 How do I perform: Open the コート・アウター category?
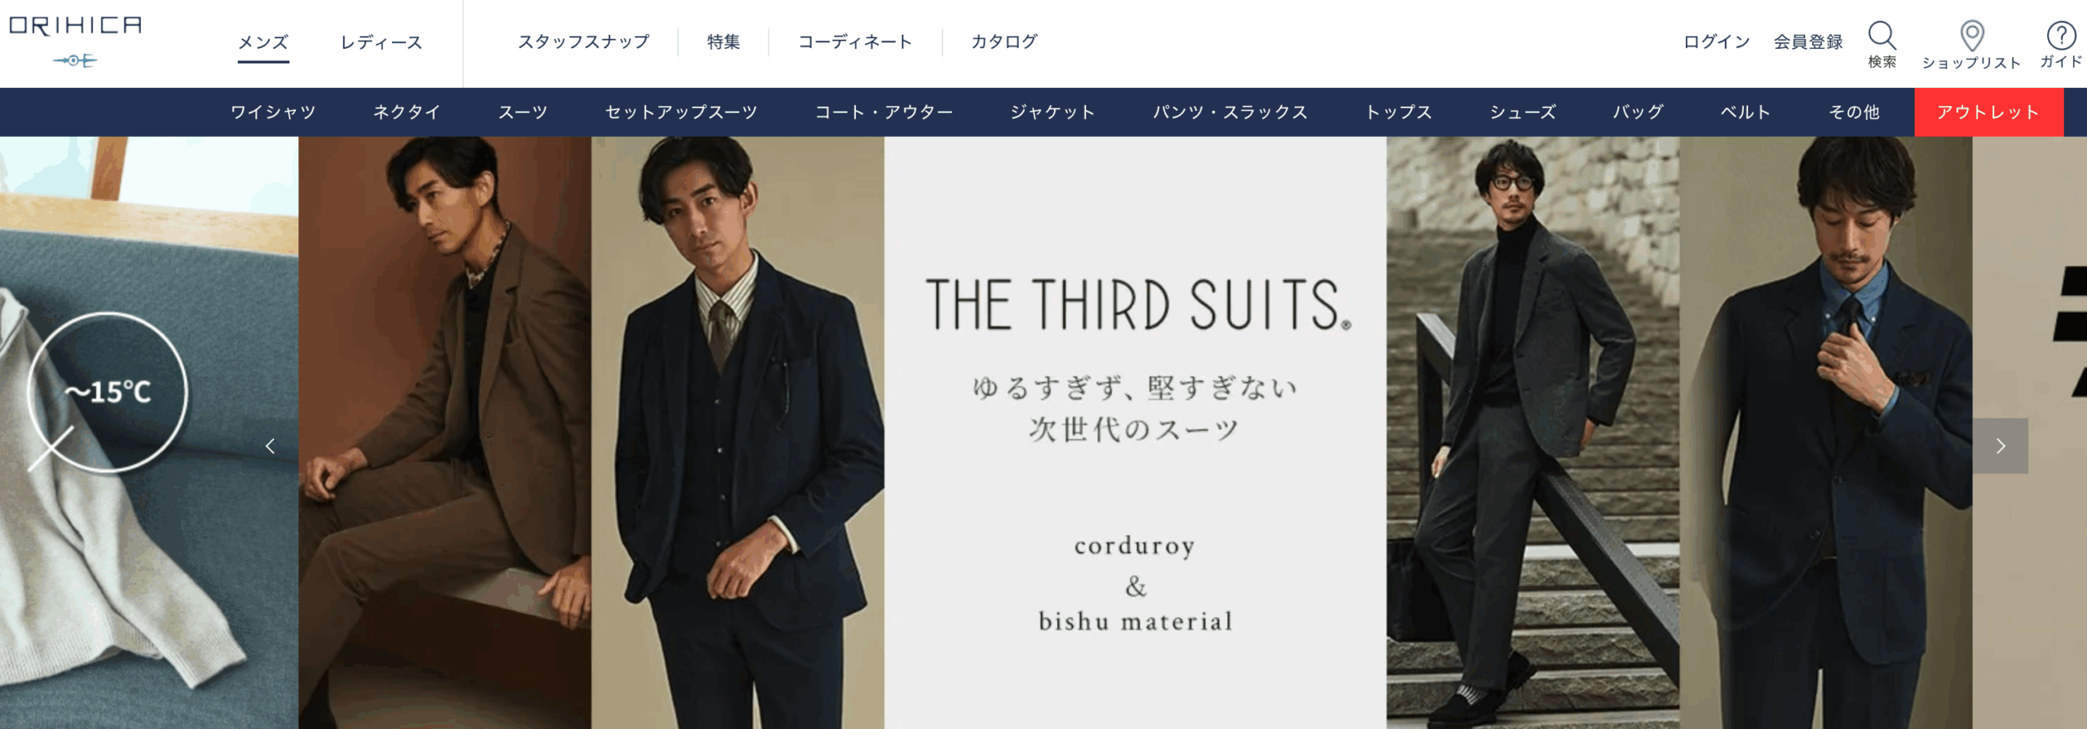pyautogui.click(x=885, y=112)
